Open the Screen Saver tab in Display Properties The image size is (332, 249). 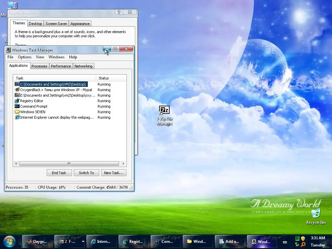[x=56, y=24]
